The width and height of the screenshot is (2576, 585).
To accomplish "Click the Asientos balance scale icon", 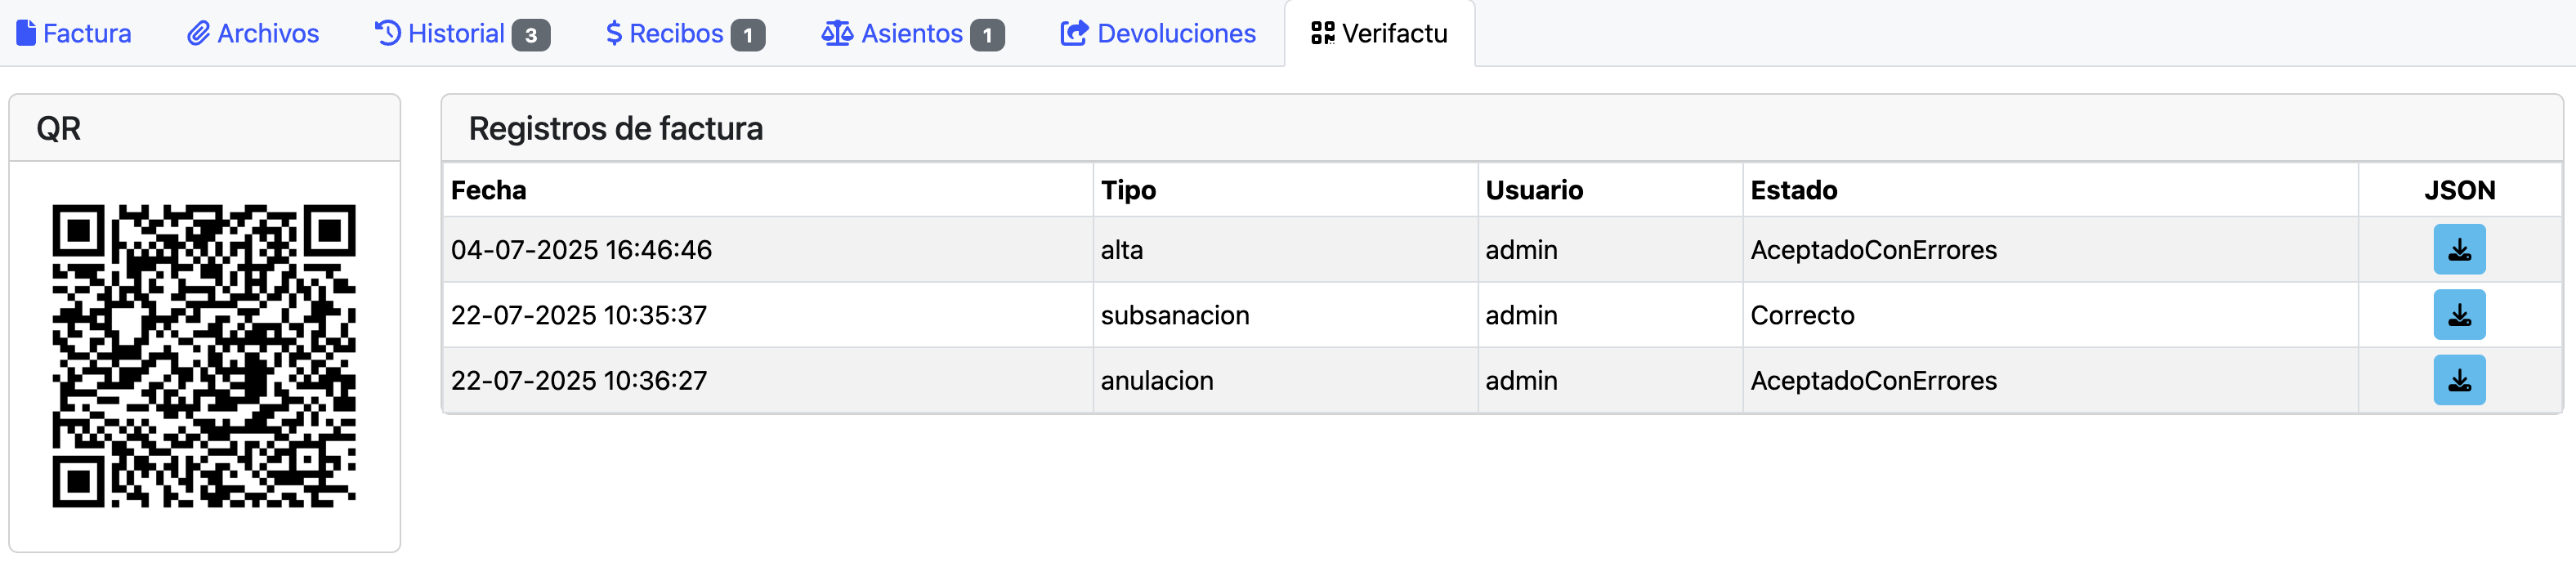I will coord(837,34).
